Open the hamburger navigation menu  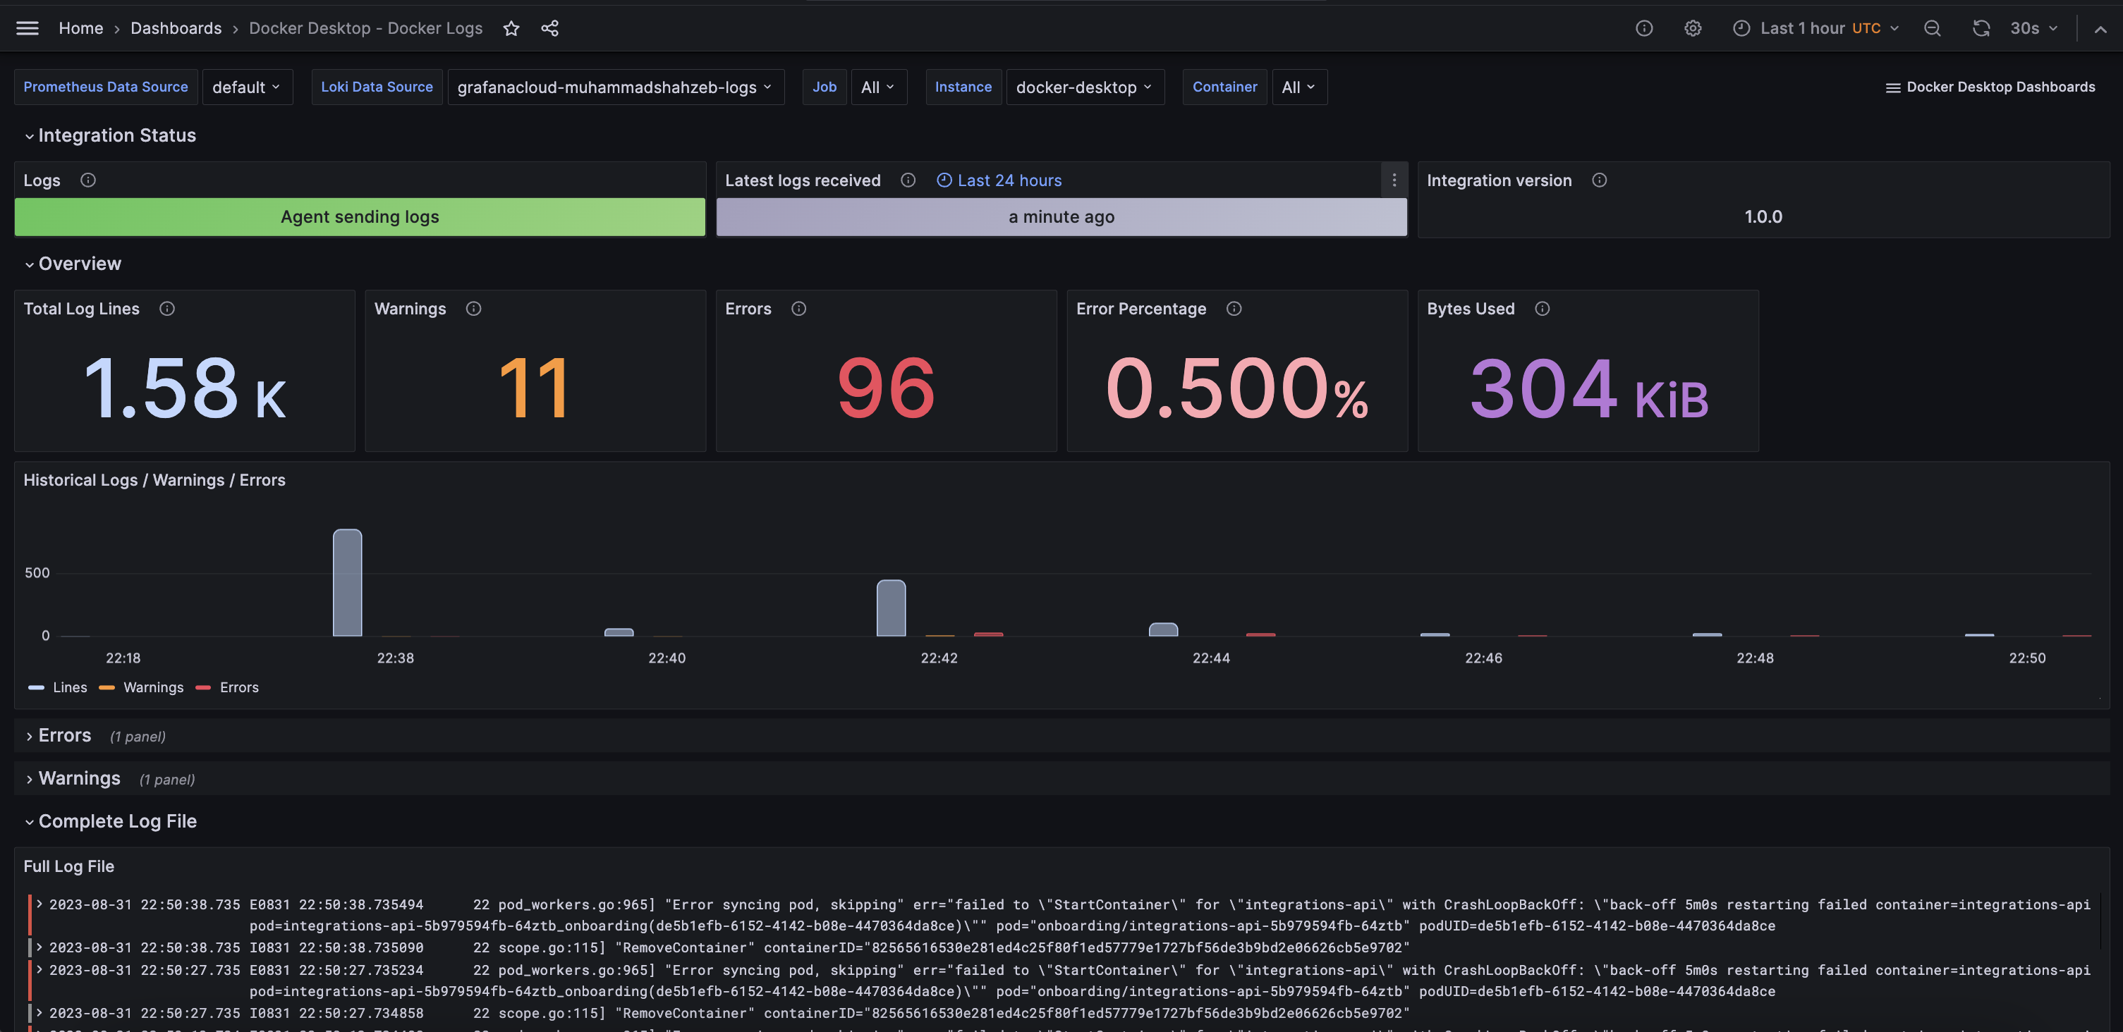28,28
